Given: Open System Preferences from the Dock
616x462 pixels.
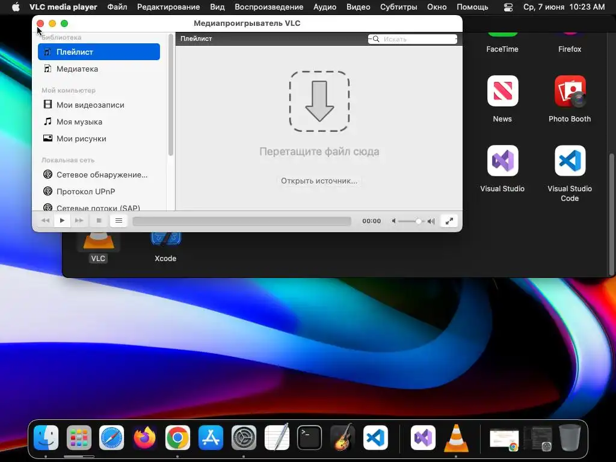Looking at the screenshot, I should click(244, 438).
